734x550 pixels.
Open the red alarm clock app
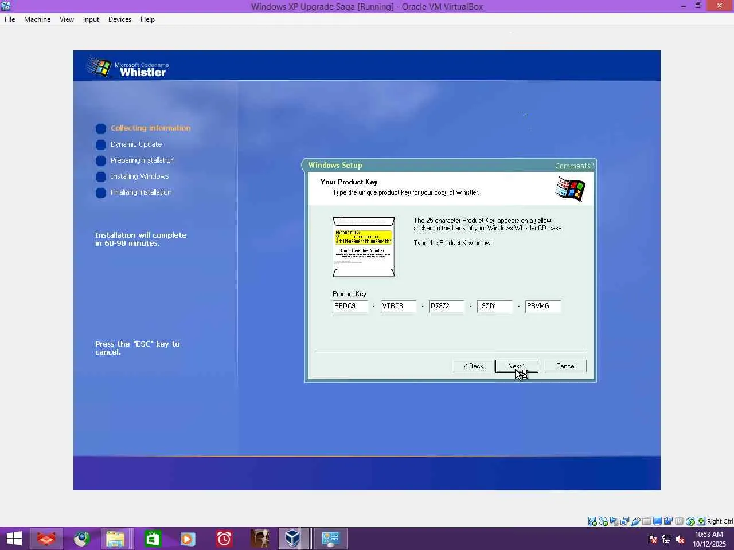224,539
